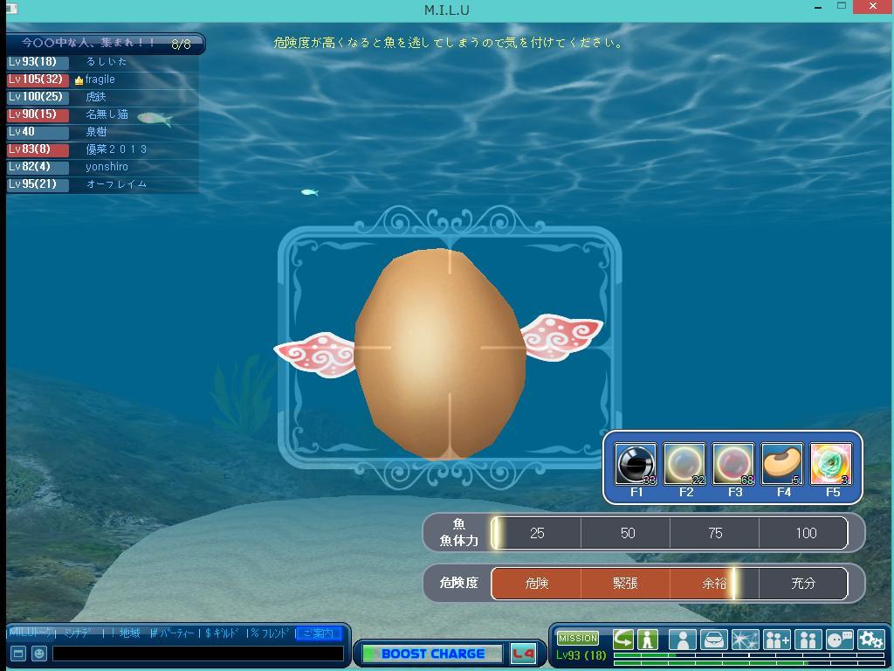
Task: Click the 危険度 danger gauge bar
Action: [x=669, y=583]
